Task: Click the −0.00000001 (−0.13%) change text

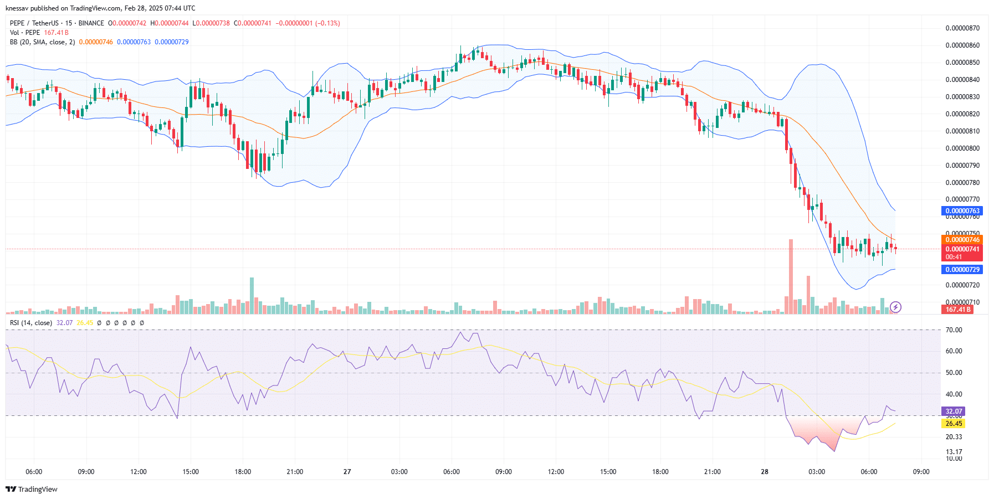Action: click(x=308, y=23)
